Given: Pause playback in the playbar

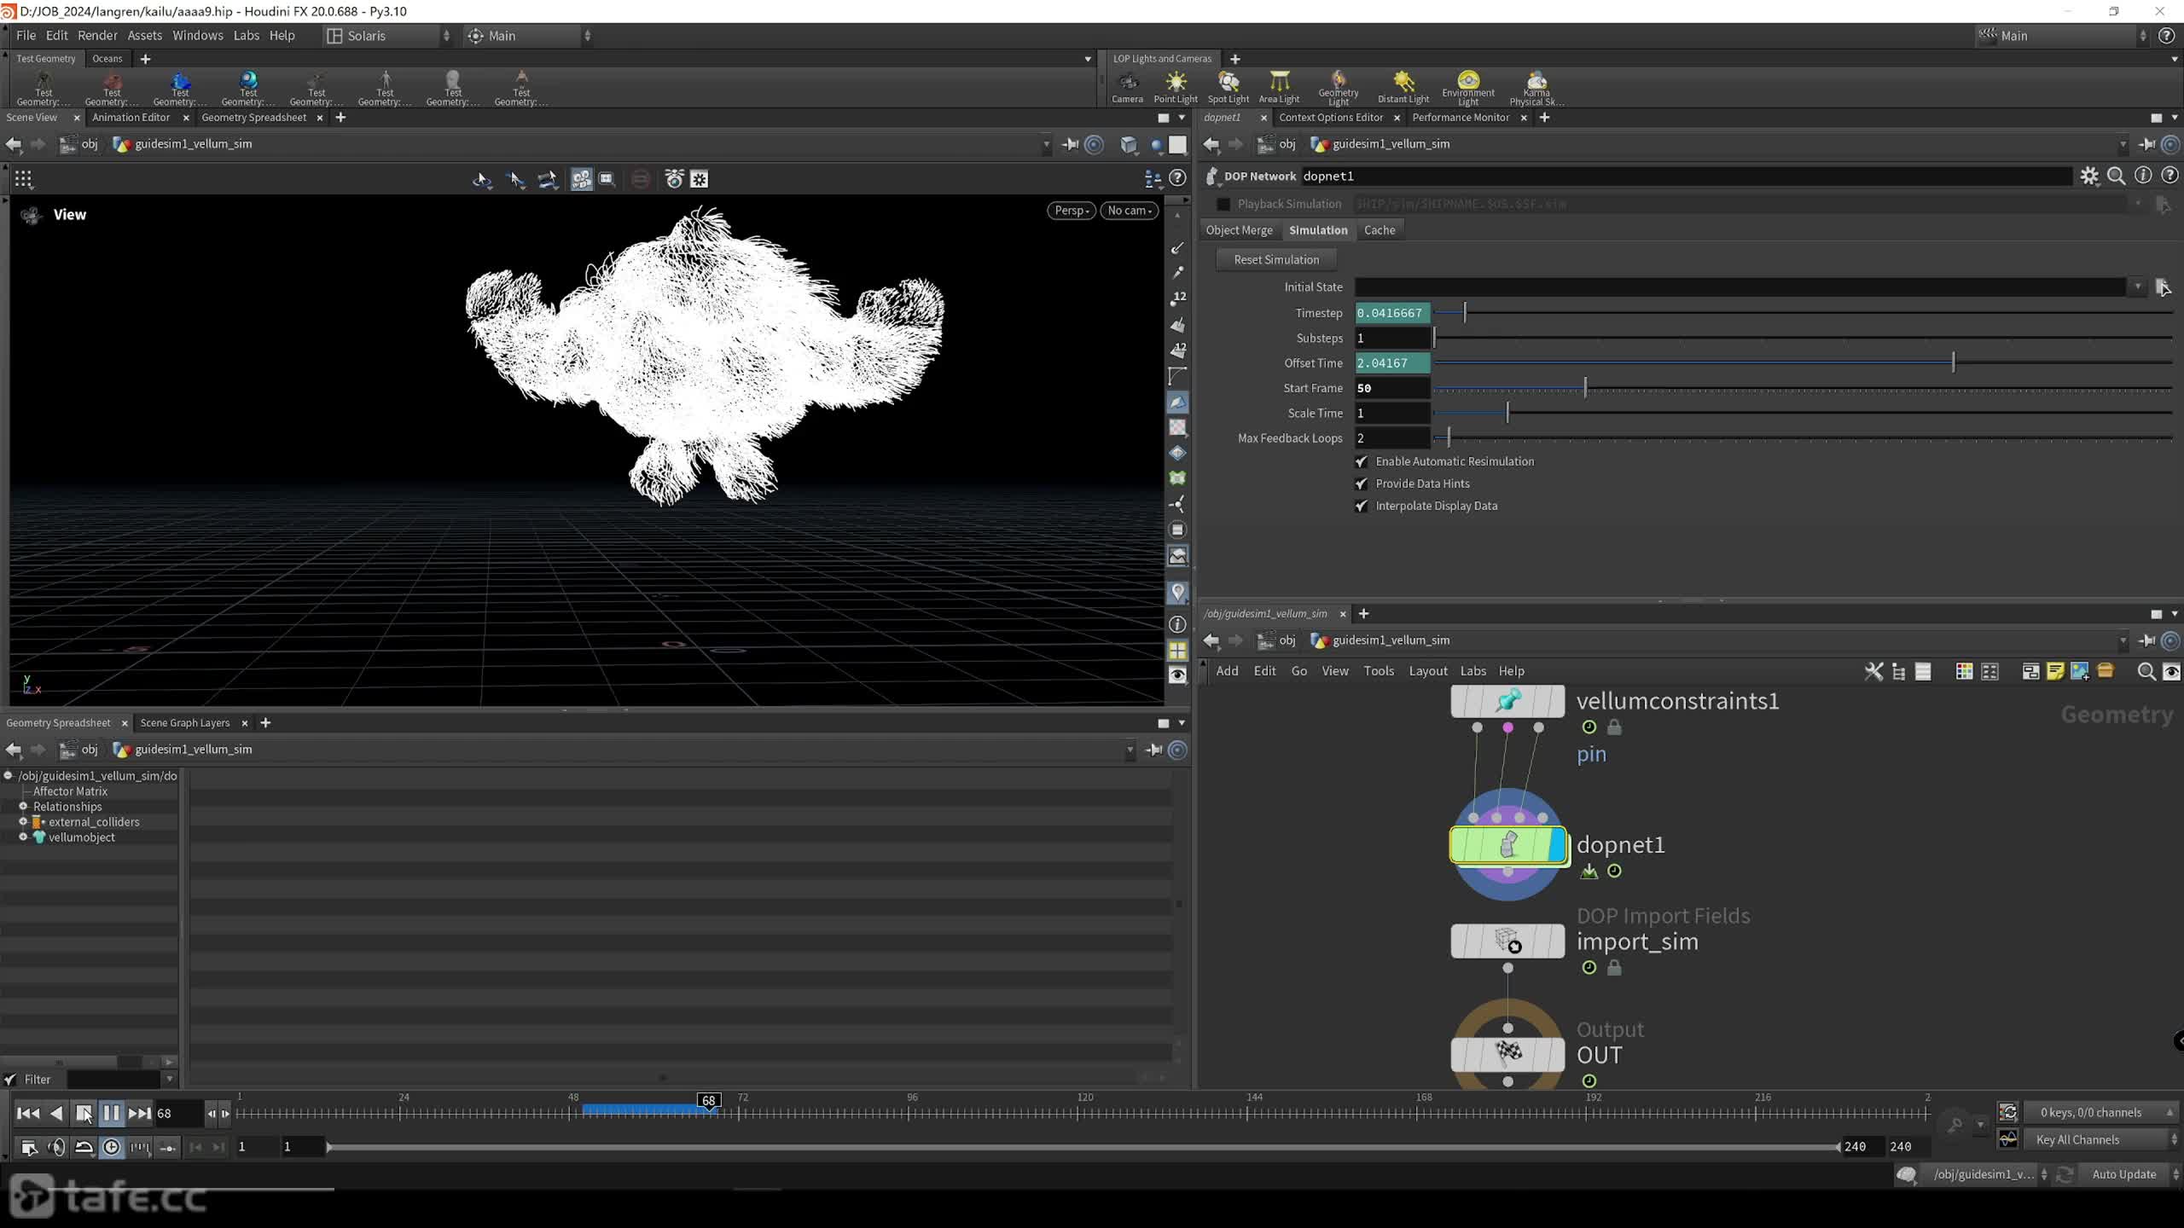Looking at the screenshot, I should point(111,1113).
